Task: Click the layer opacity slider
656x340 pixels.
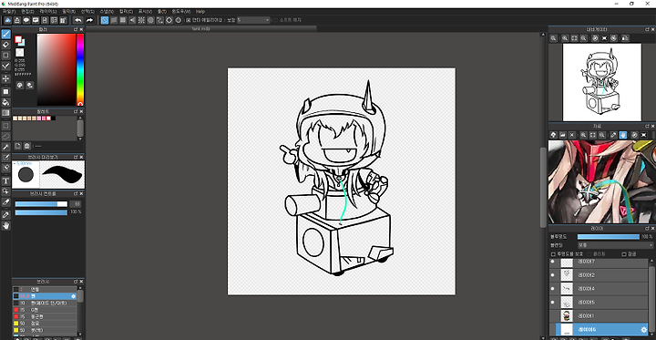Action: [609, 237]
